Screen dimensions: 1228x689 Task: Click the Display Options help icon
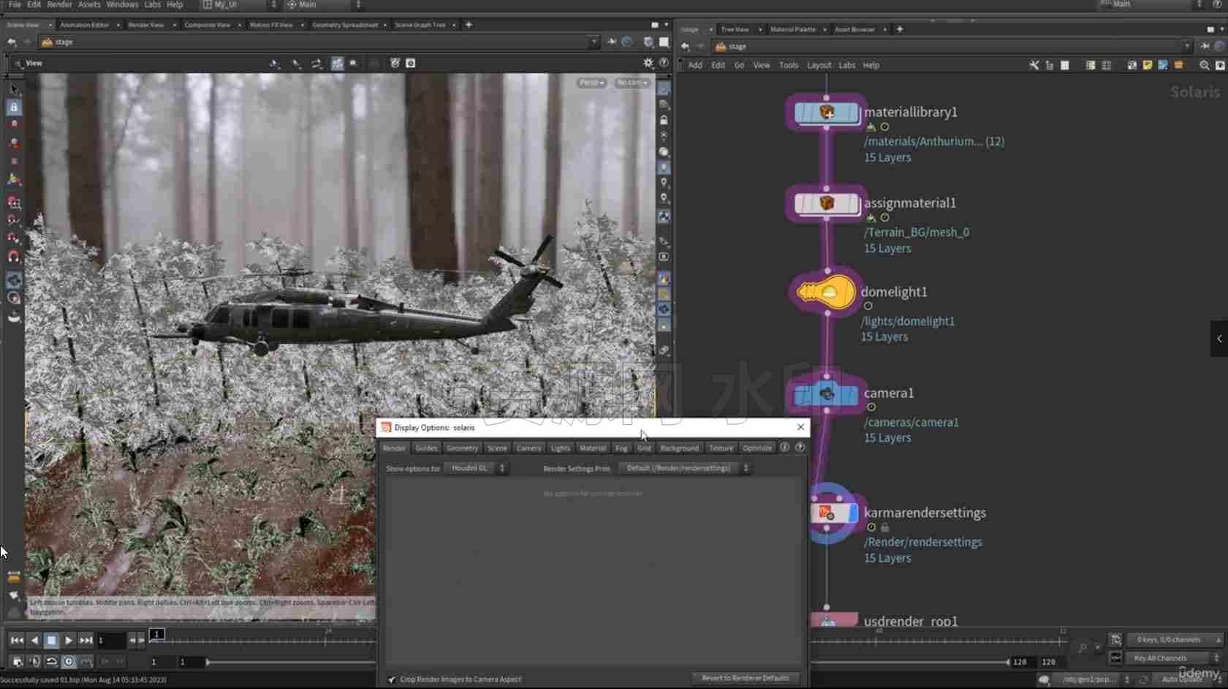coord(800,448)
